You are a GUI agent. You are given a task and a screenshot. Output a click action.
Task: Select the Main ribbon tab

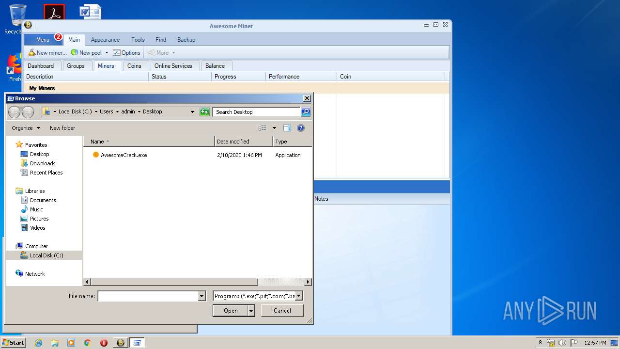(74, 40)
